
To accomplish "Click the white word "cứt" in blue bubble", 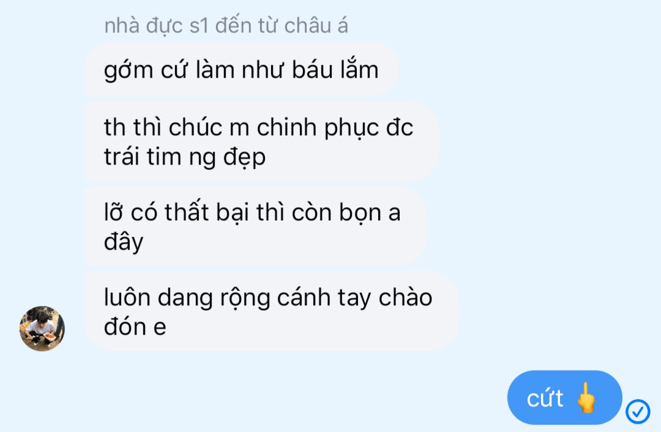I will point(545,398).
